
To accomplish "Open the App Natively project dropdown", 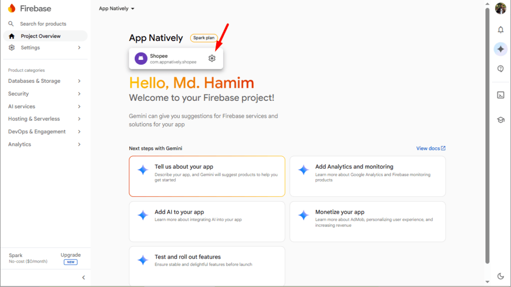I will click(117, 8).
